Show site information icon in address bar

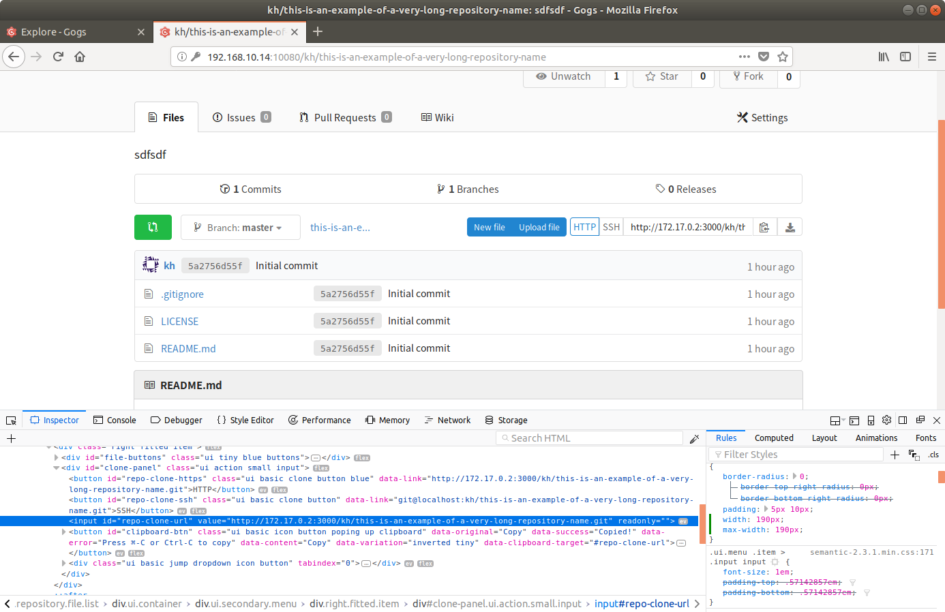click(182, 57)
